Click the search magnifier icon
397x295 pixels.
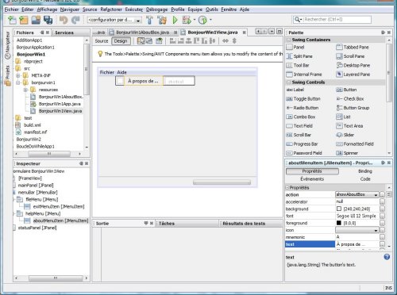pos(297,20)
